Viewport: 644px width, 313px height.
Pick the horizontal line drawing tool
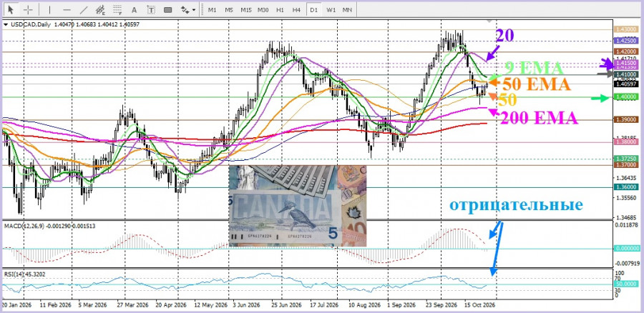[x=67, y=9]
